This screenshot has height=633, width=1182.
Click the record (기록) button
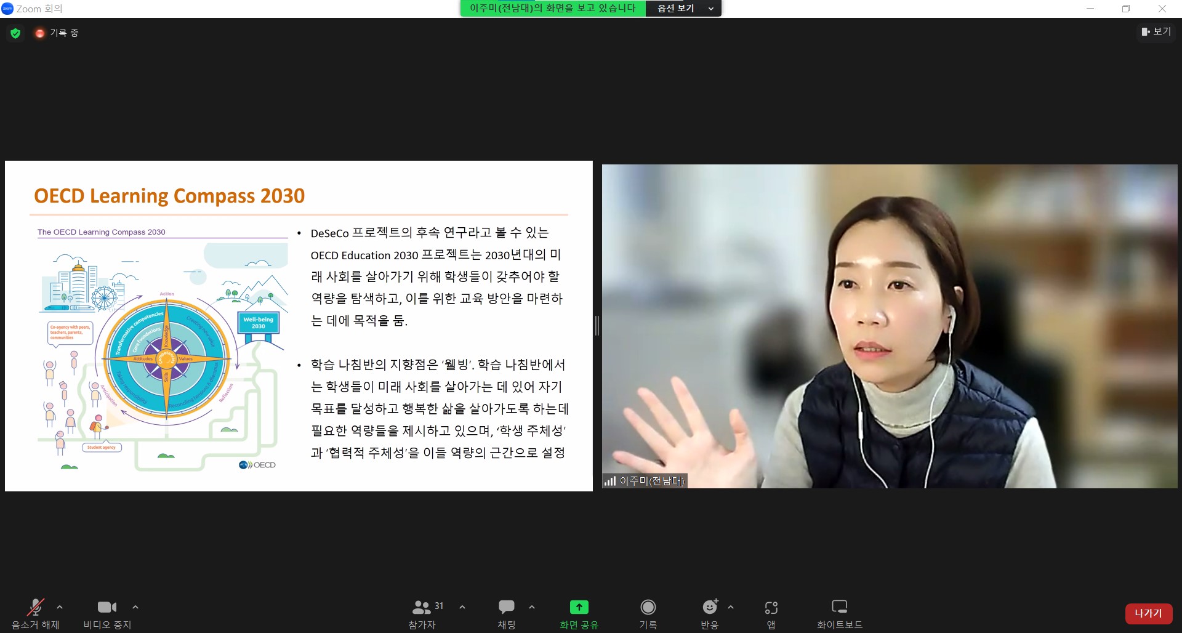coord(648,614)
